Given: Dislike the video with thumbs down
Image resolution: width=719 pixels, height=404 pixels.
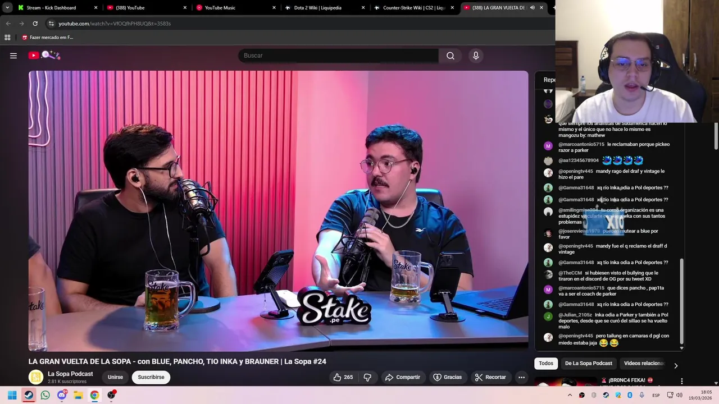Looking at the screenshot, I should pos(367,377).
